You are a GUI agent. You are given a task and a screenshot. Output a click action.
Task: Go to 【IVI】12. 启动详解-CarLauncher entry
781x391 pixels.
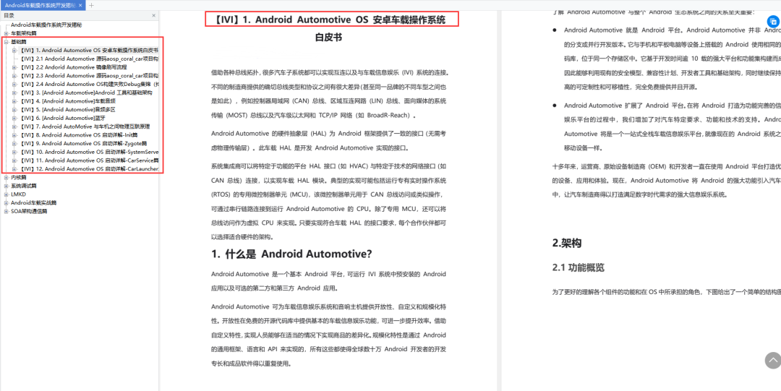point(88,168)
